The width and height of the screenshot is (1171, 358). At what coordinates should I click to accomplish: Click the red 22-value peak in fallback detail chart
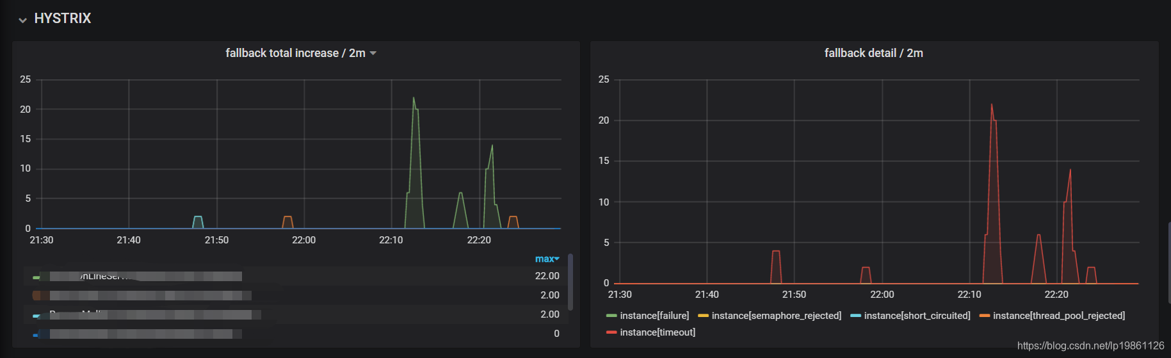pos(992,104)
